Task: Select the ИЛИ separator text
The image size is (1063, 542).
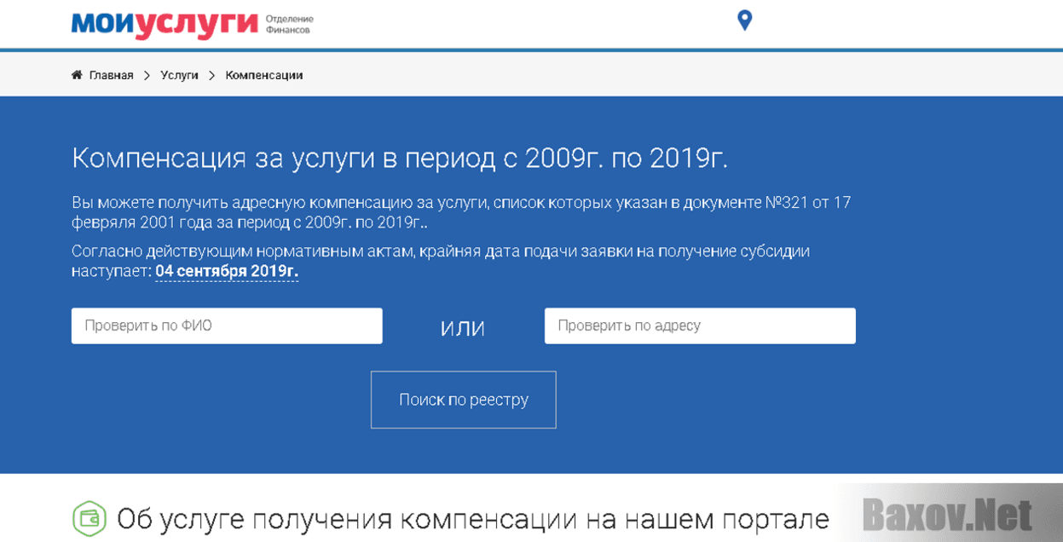Action: point(464,326)
